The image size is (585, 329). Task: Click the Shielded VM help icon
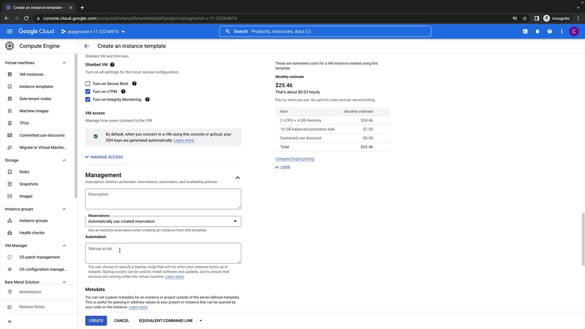(x=112, y=64)
